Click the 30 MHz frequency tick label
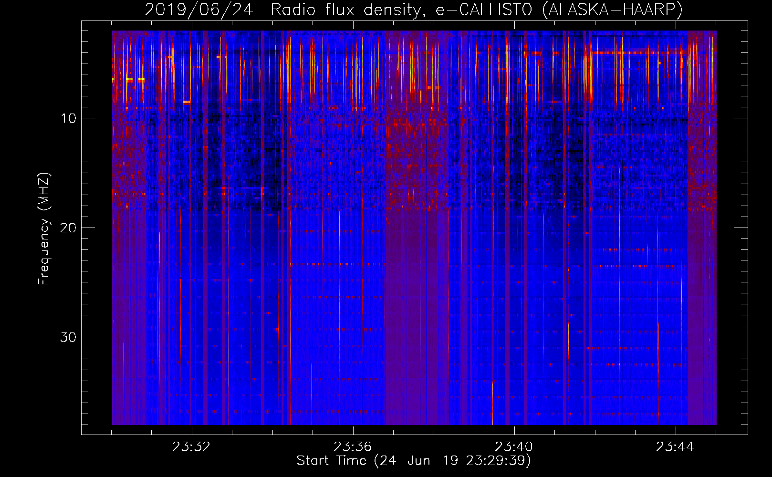Screen dimensions: 772x477 pyautogui.click(x=68, y=337)
